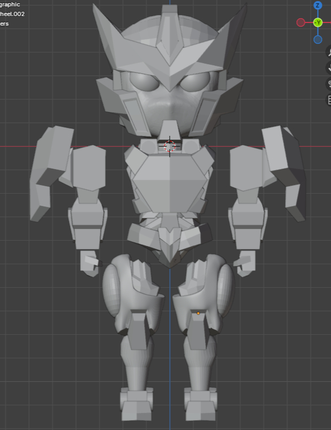Click the red negative X axis circle

tap(301, 22)
